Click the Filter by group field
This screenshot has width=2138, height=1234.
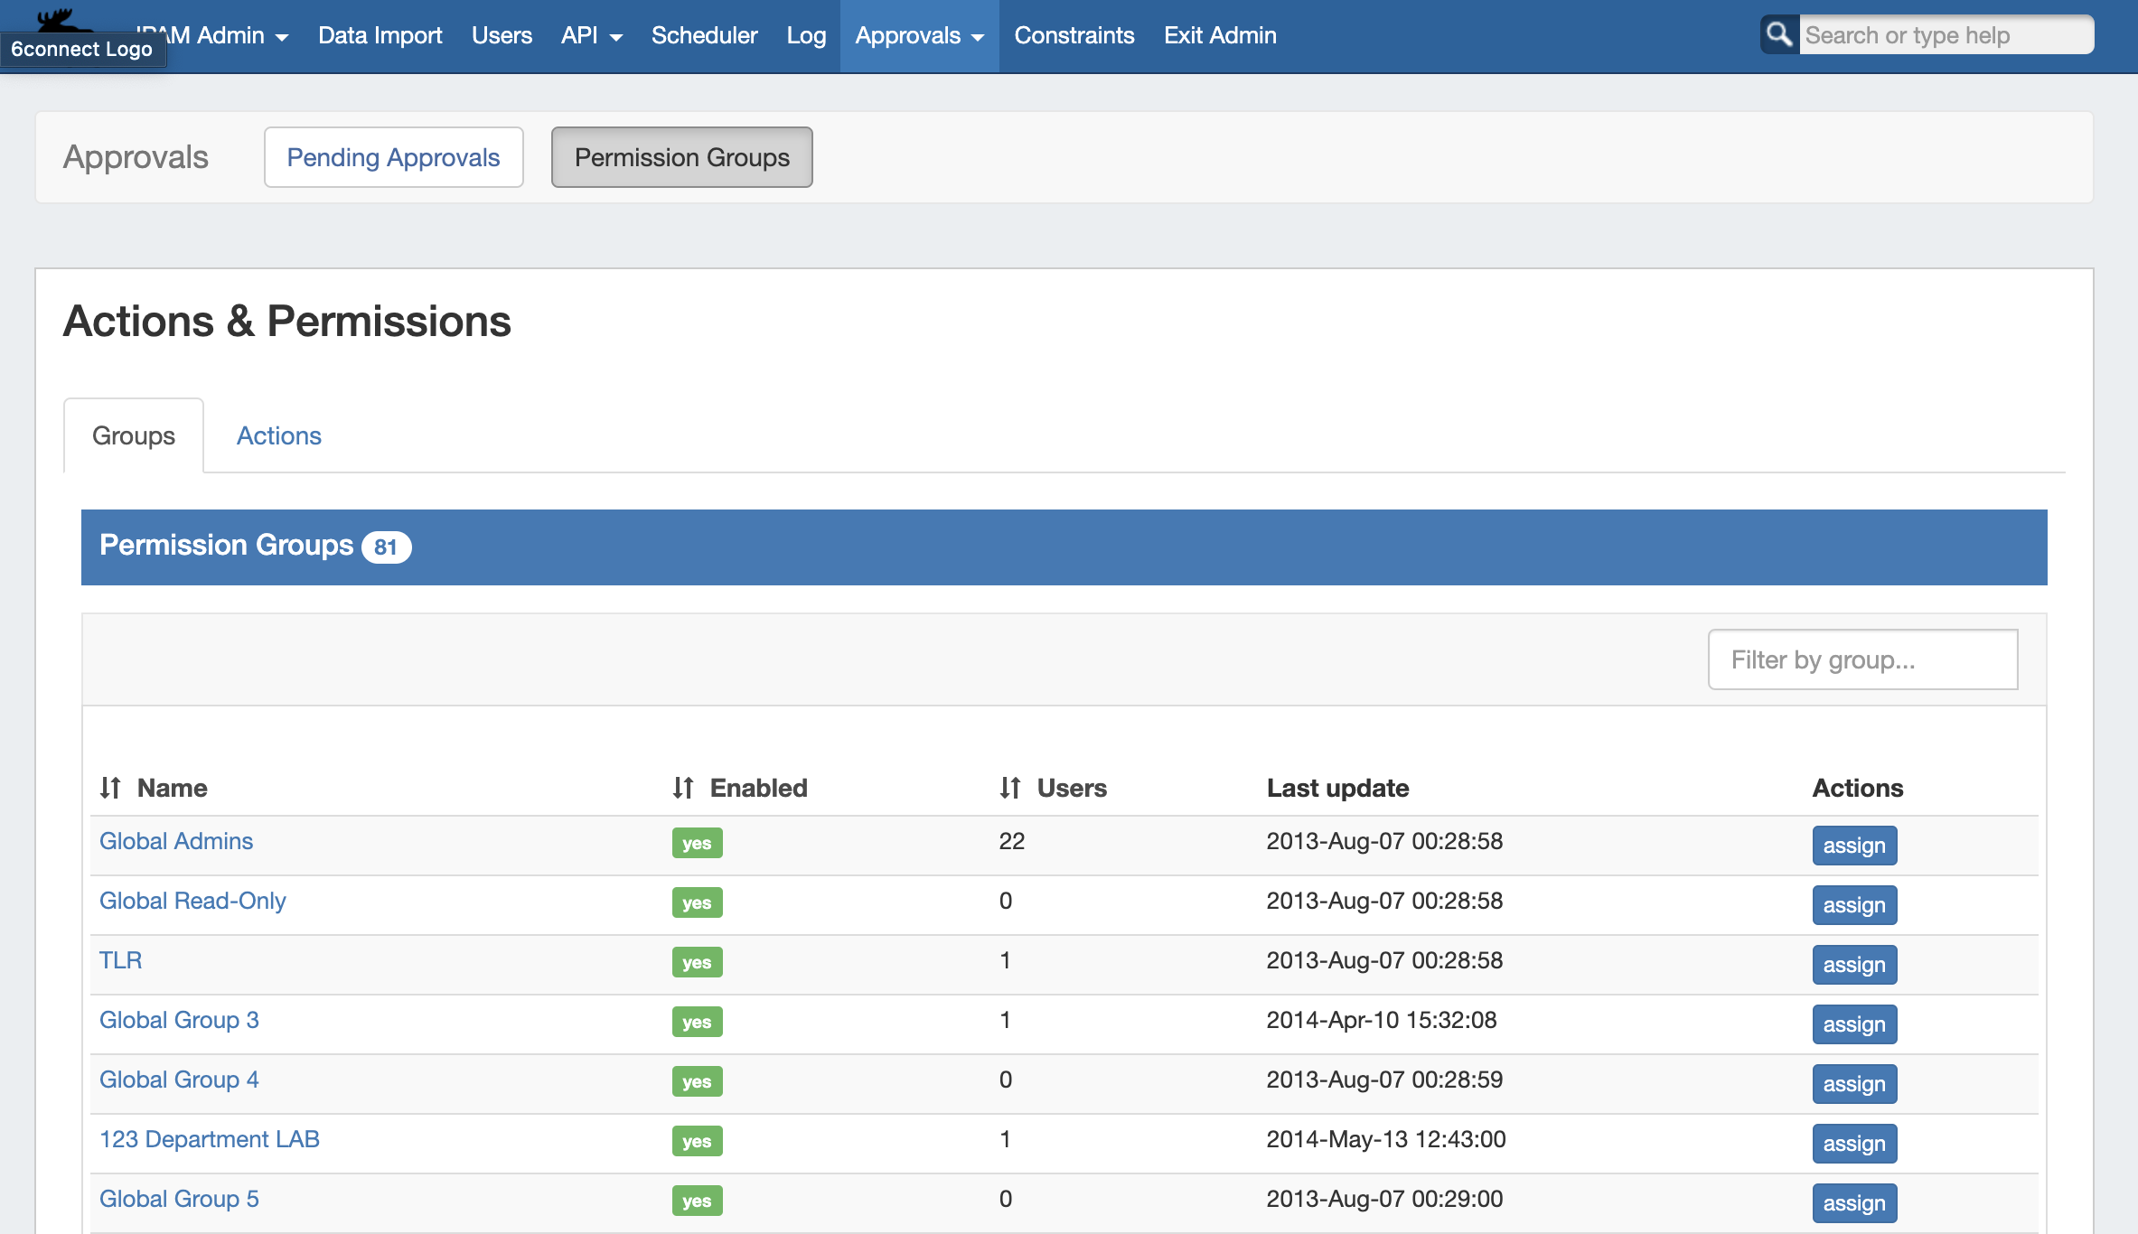click(1861, 659)
